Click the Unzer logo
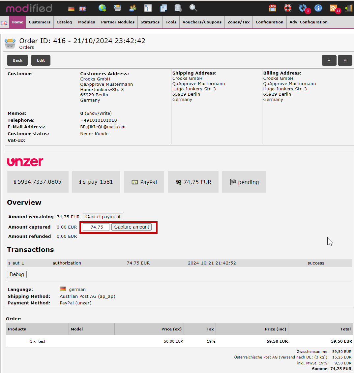 point(25,162)
